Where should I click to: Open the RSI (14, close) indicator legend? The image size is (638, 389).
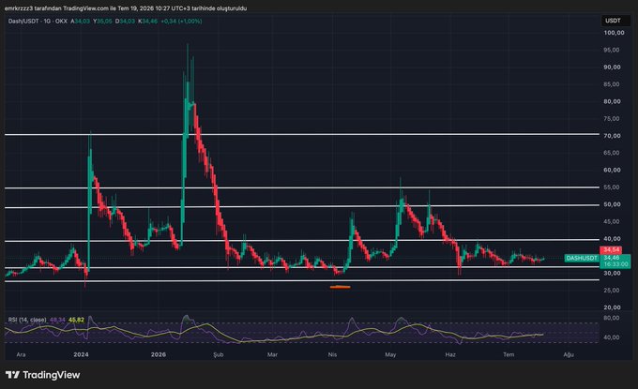[27, 321]
